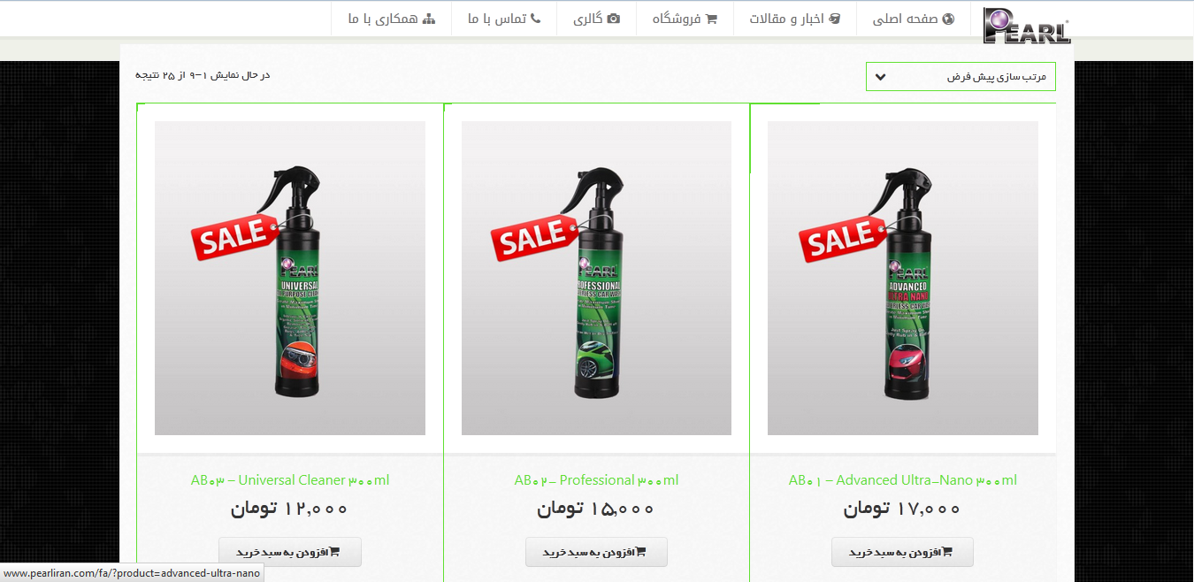Open the مرتب سازی پیش فرض sorting dropdown

click(x=961, y=76)
